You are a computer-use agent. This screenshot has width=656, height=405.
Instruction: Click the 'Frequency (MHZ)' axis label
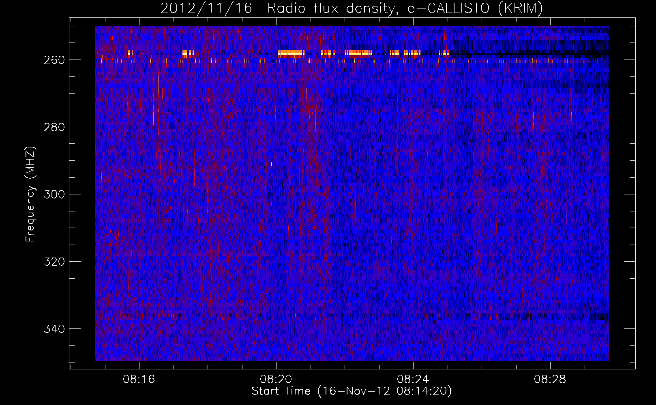pos(30,194)
